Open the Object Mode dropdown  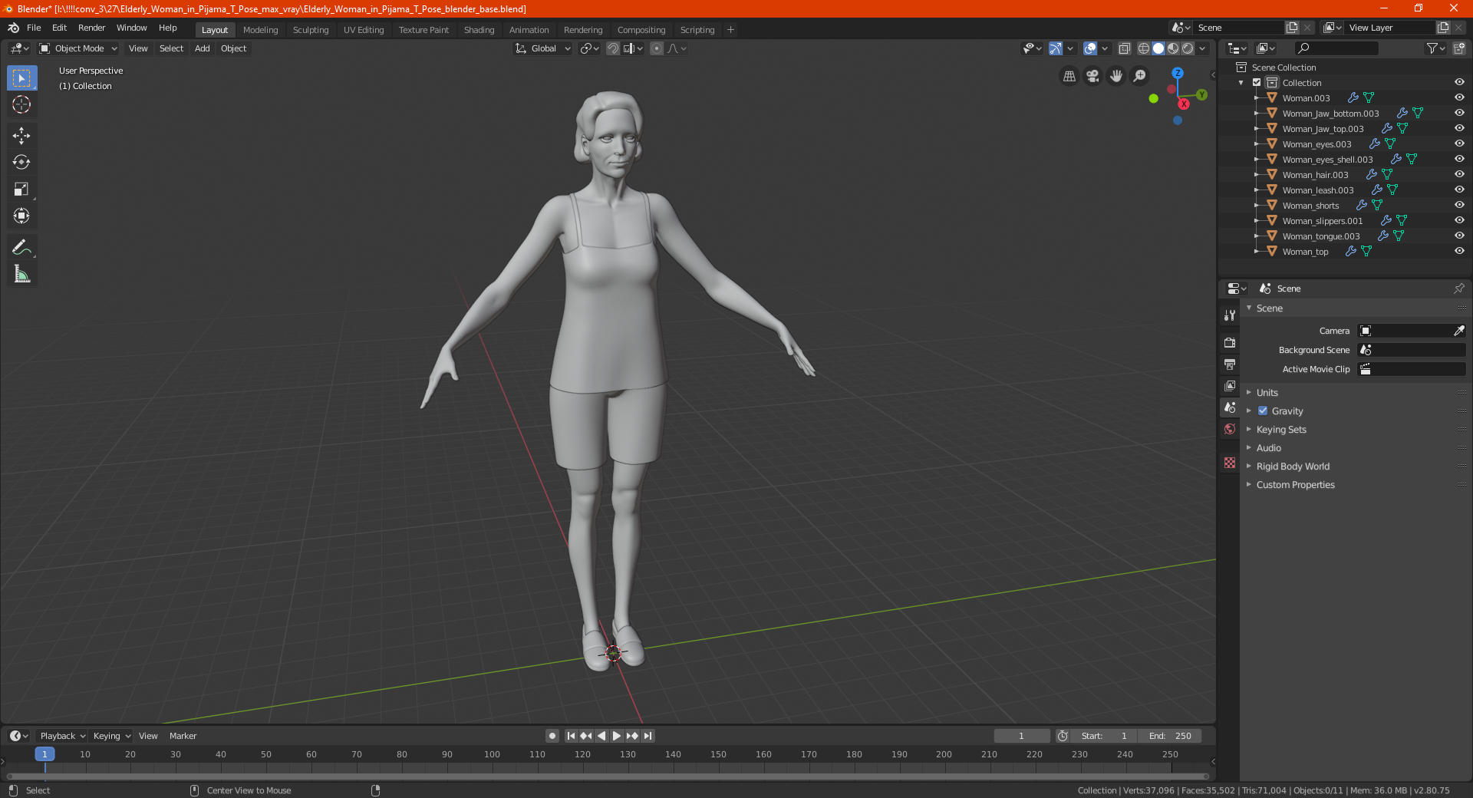point(78,48)
